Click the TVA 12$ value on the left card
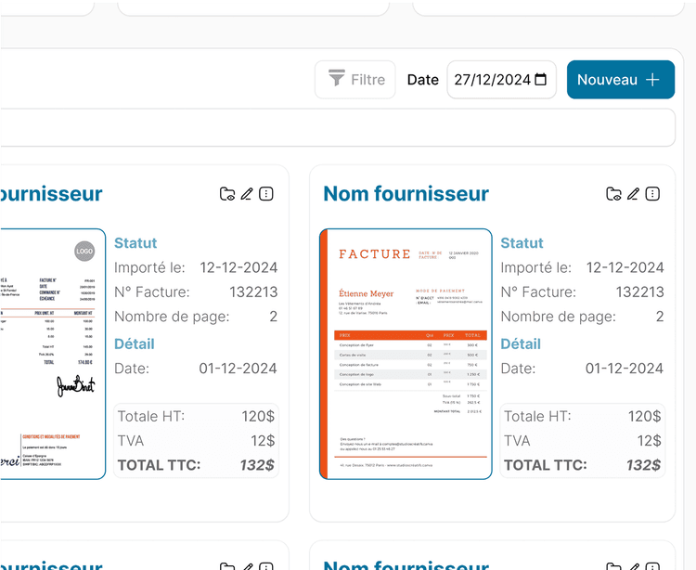The width and height of the screenshot is (696, 570). pos(263,441)
